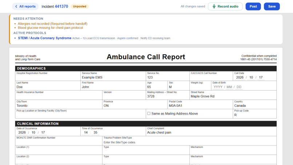Edit Date of Occurrence day 17

(43, 133)
